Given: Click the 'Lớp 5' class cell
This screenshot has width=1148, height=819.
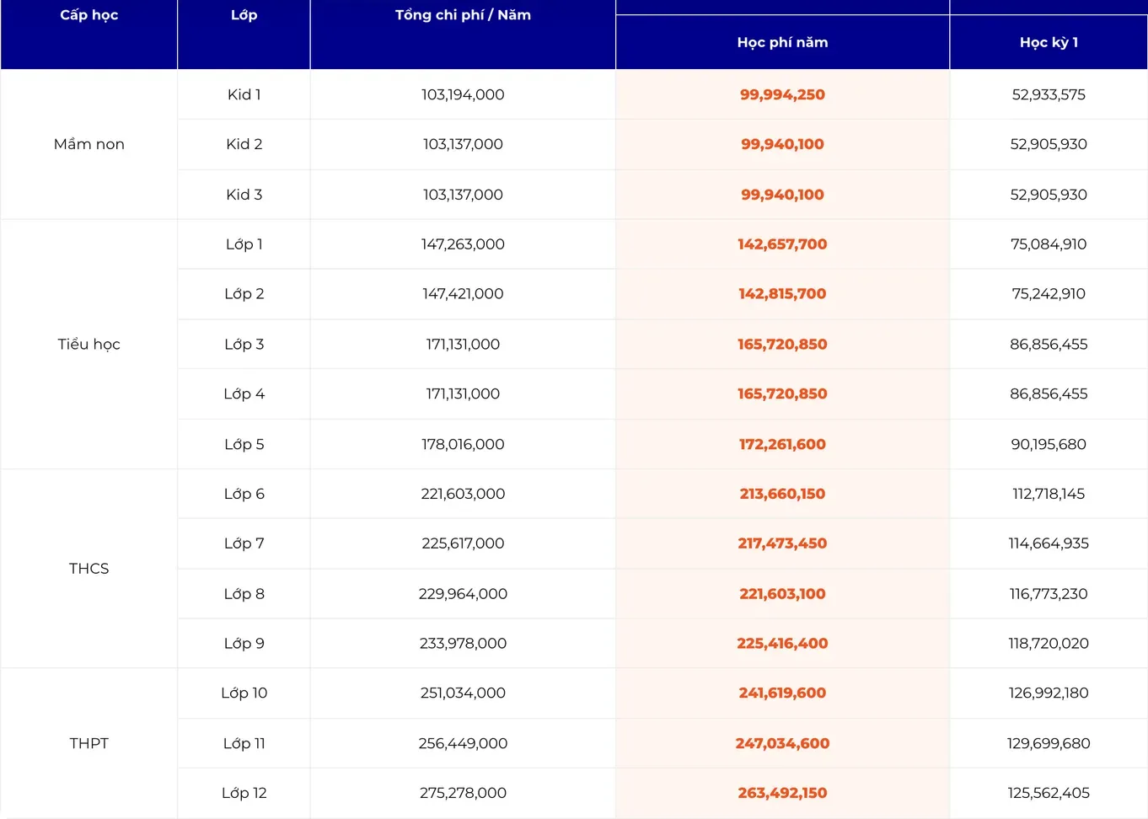Looking at the screenshot, I should (x=244, y=444).
